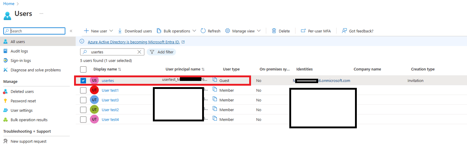The height and width of the screenshot is (148, 467).
Task: Refresh the users list
Action: coord(211,31)
